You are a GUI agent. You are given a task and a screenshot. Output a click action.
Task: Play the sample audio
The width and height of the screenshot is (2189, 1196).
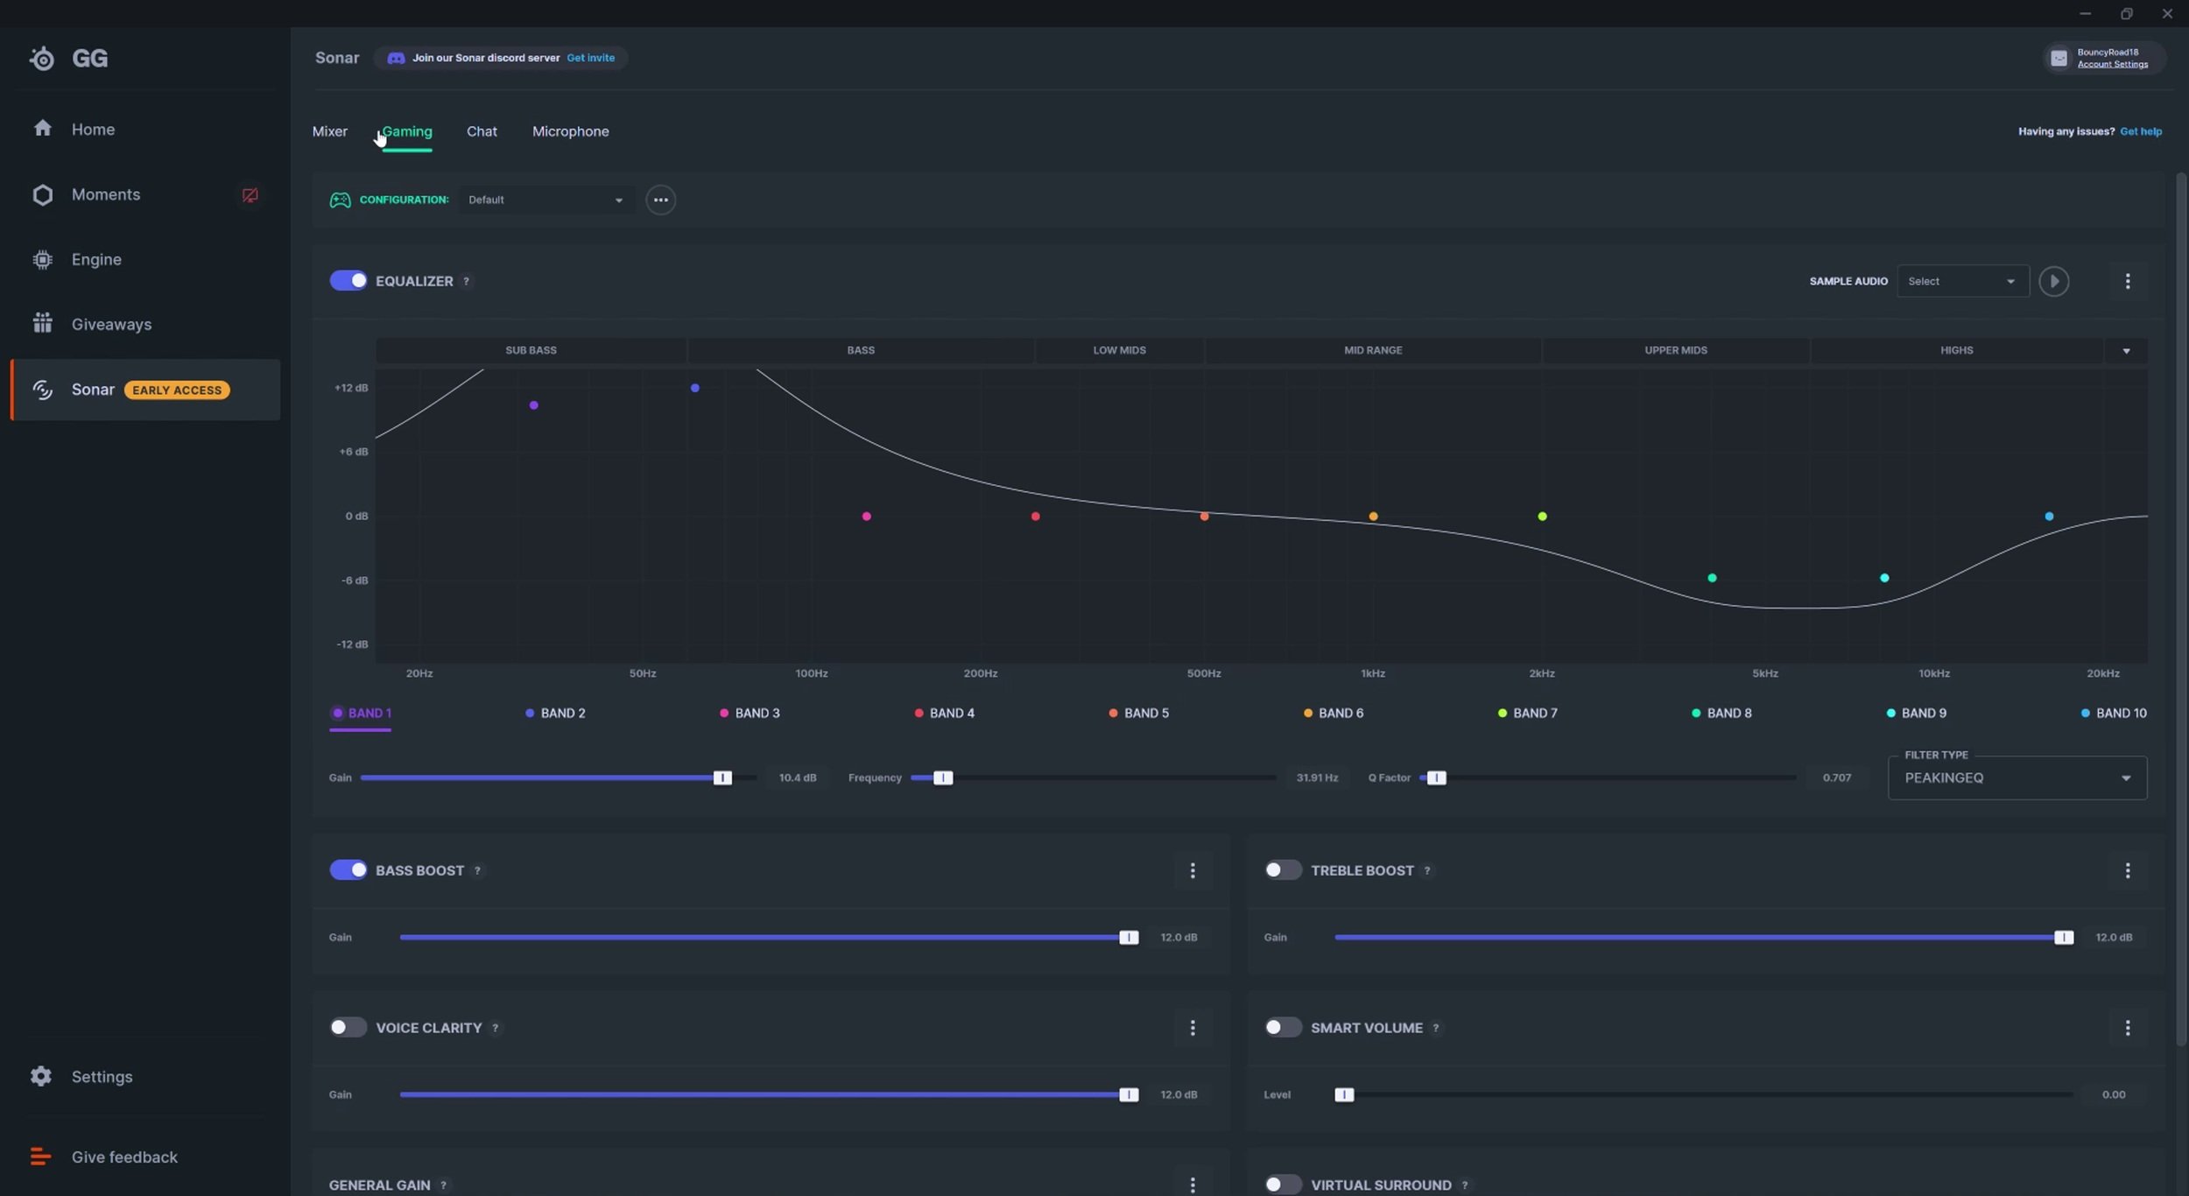(x=2053, y=281)
